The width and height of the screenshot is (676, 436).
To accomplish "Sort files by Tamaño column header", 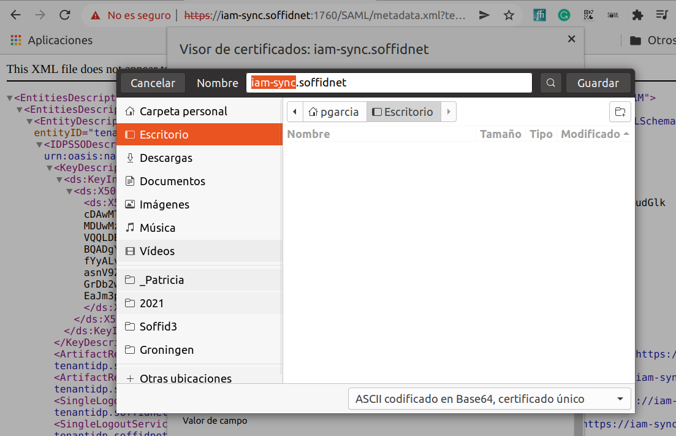I will click(501, 134).
